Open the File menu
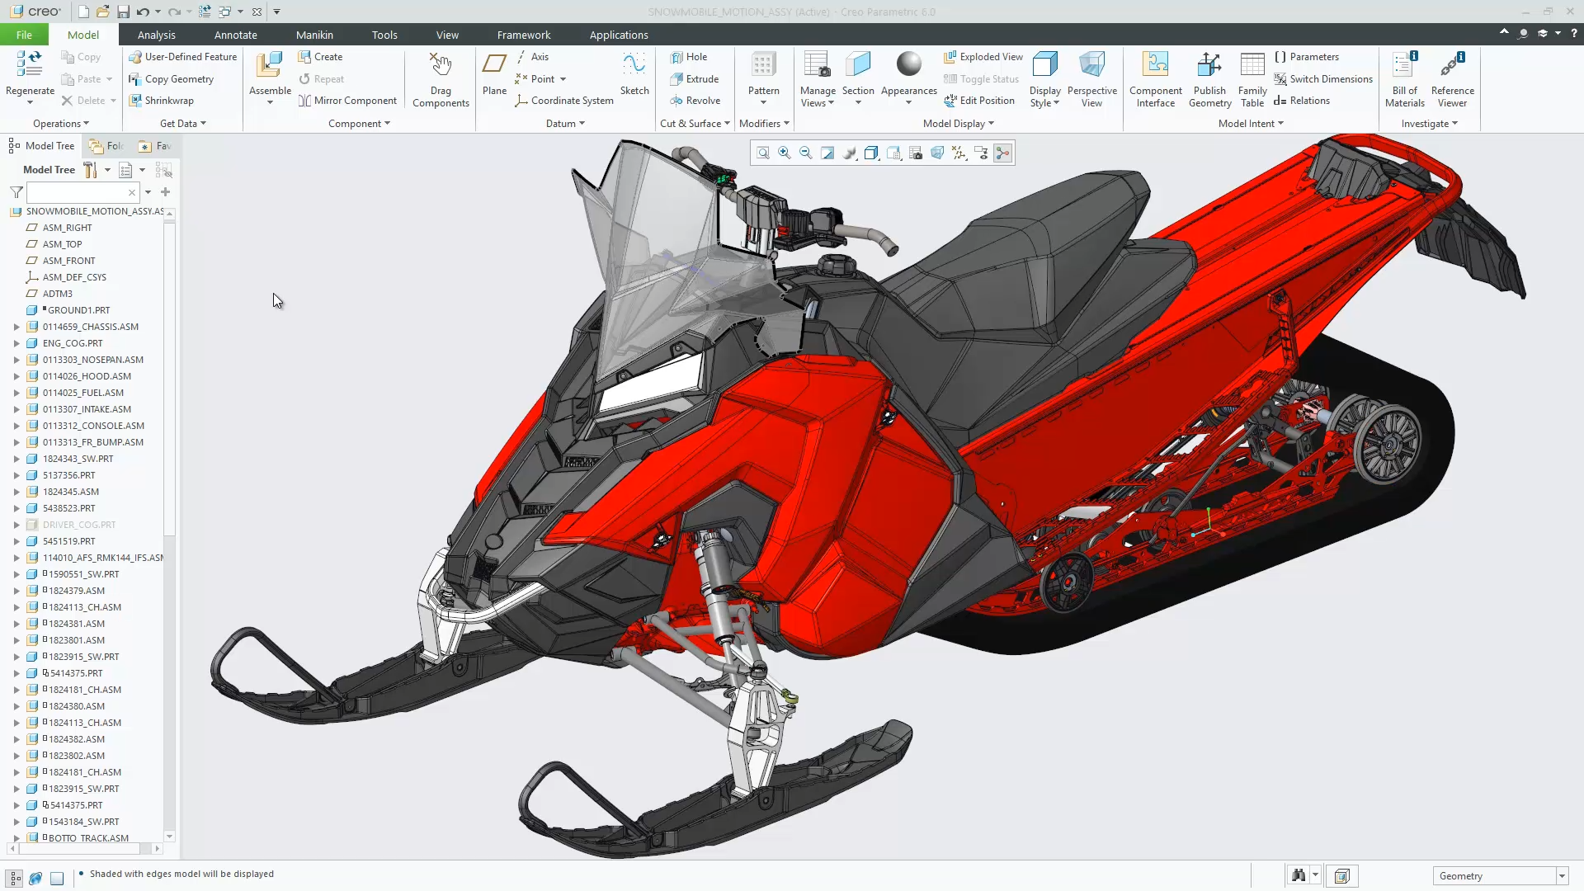The image size is (1584, 891). pos(24,35)
